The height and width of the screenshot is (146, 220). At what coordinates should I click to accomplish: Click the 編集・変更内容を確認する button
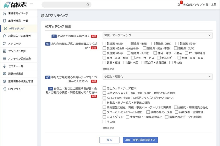[x=140, y=140]
